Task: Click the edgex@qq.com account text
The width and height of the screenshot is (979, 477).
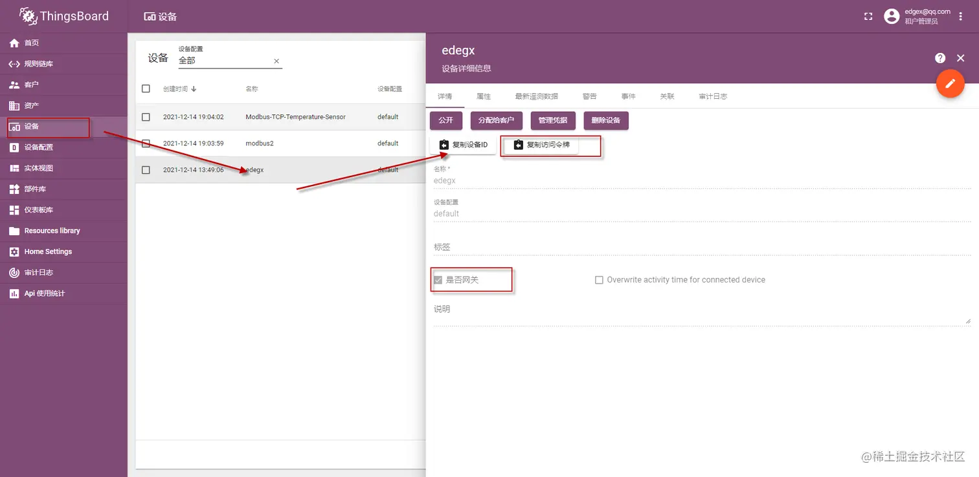Action: (x=927, y=12)
